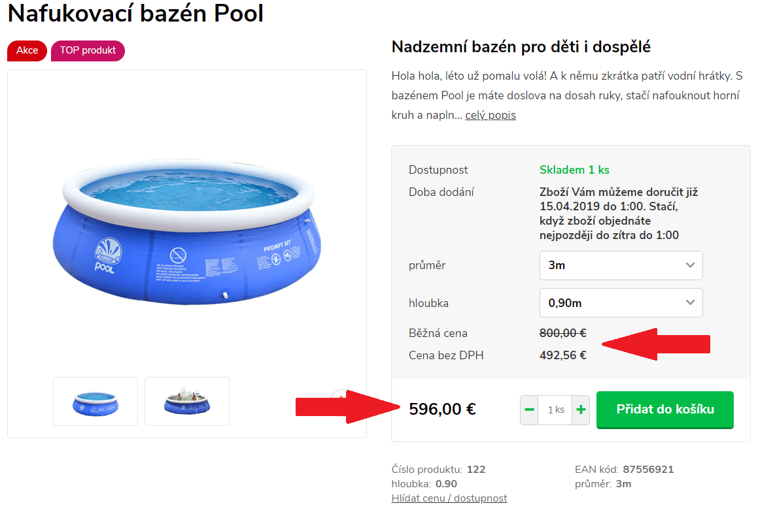
Task: Add the pool with Přidat do košíku
Action: [x=664, y=410]
